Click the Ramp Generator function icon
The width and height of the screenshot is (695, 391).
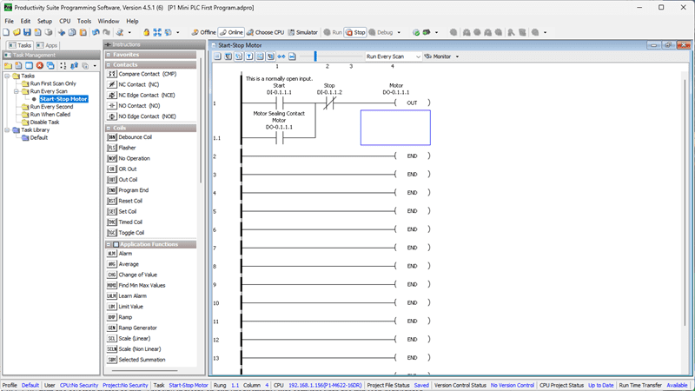(112, 328)
